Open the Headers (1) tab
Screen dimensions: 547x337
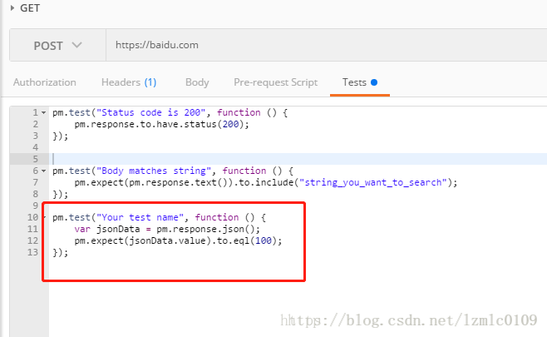[129, 82]
